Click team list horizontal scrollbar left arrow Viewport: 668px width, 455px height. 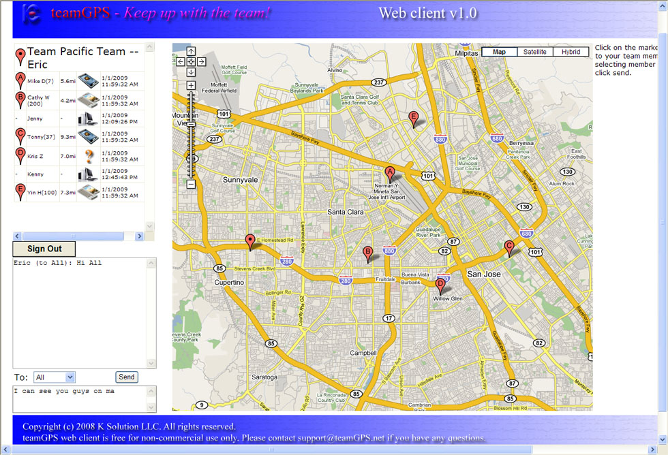[x=18, y=236]
